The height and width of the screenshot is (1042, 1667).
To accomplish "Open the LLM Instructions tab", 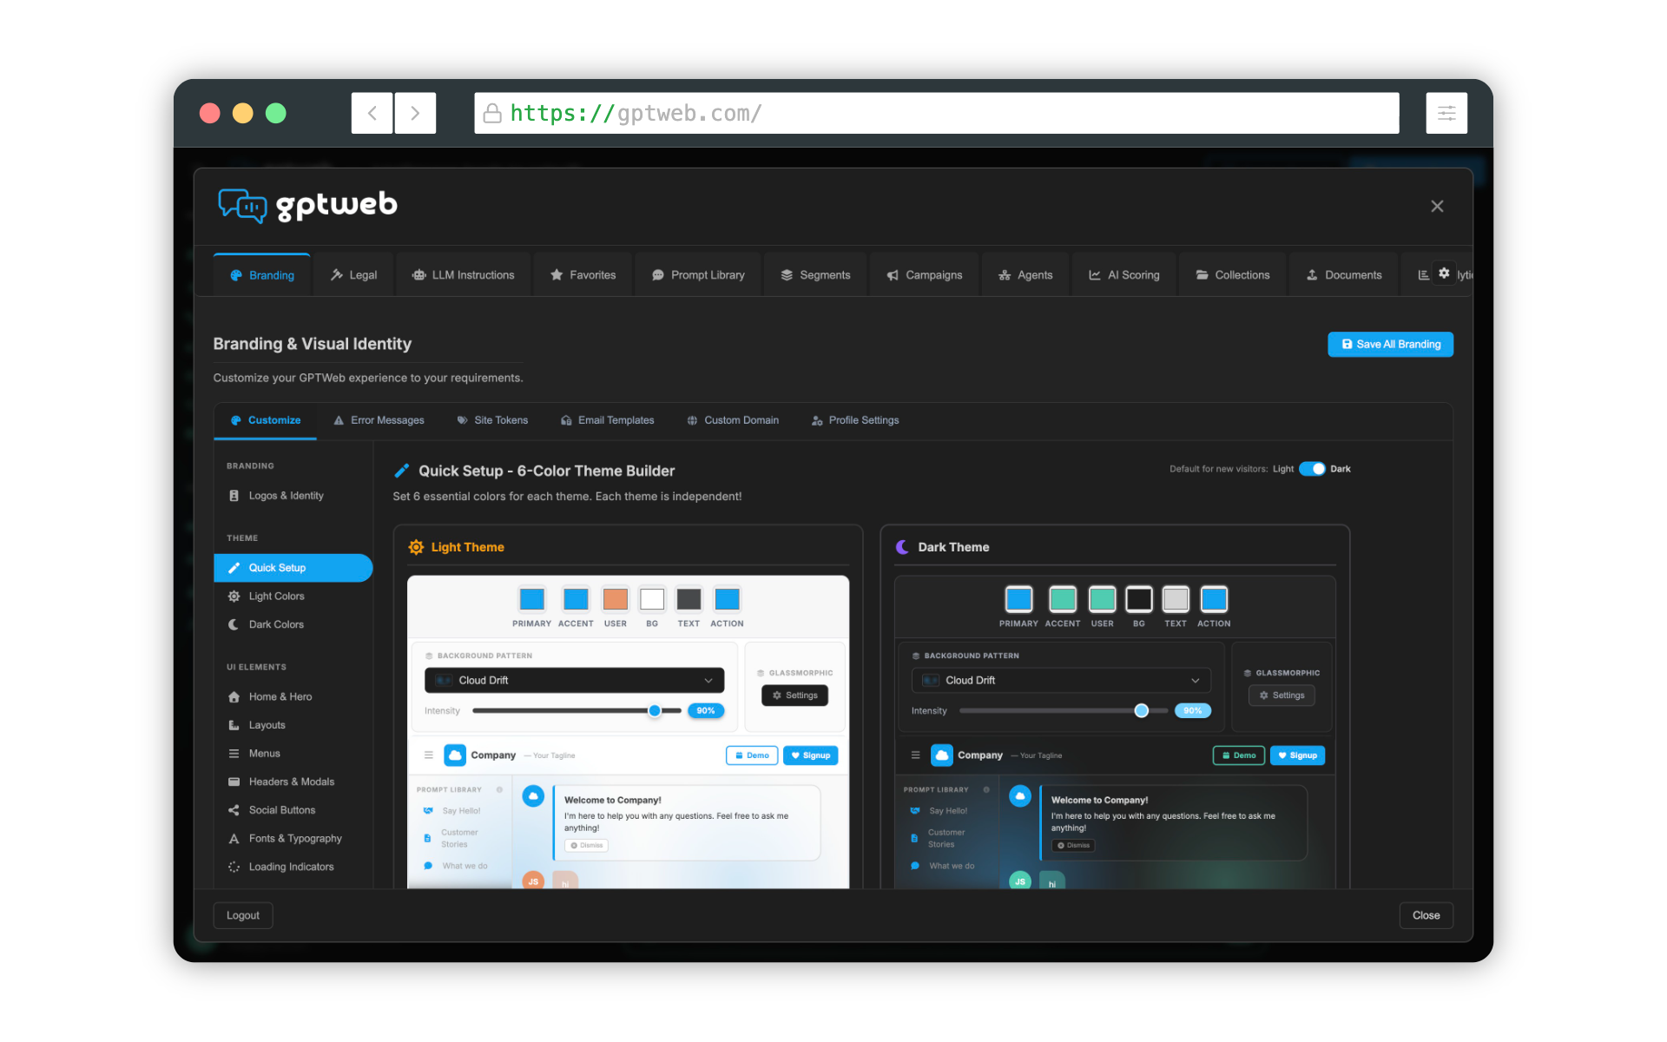I will (464, 275).
